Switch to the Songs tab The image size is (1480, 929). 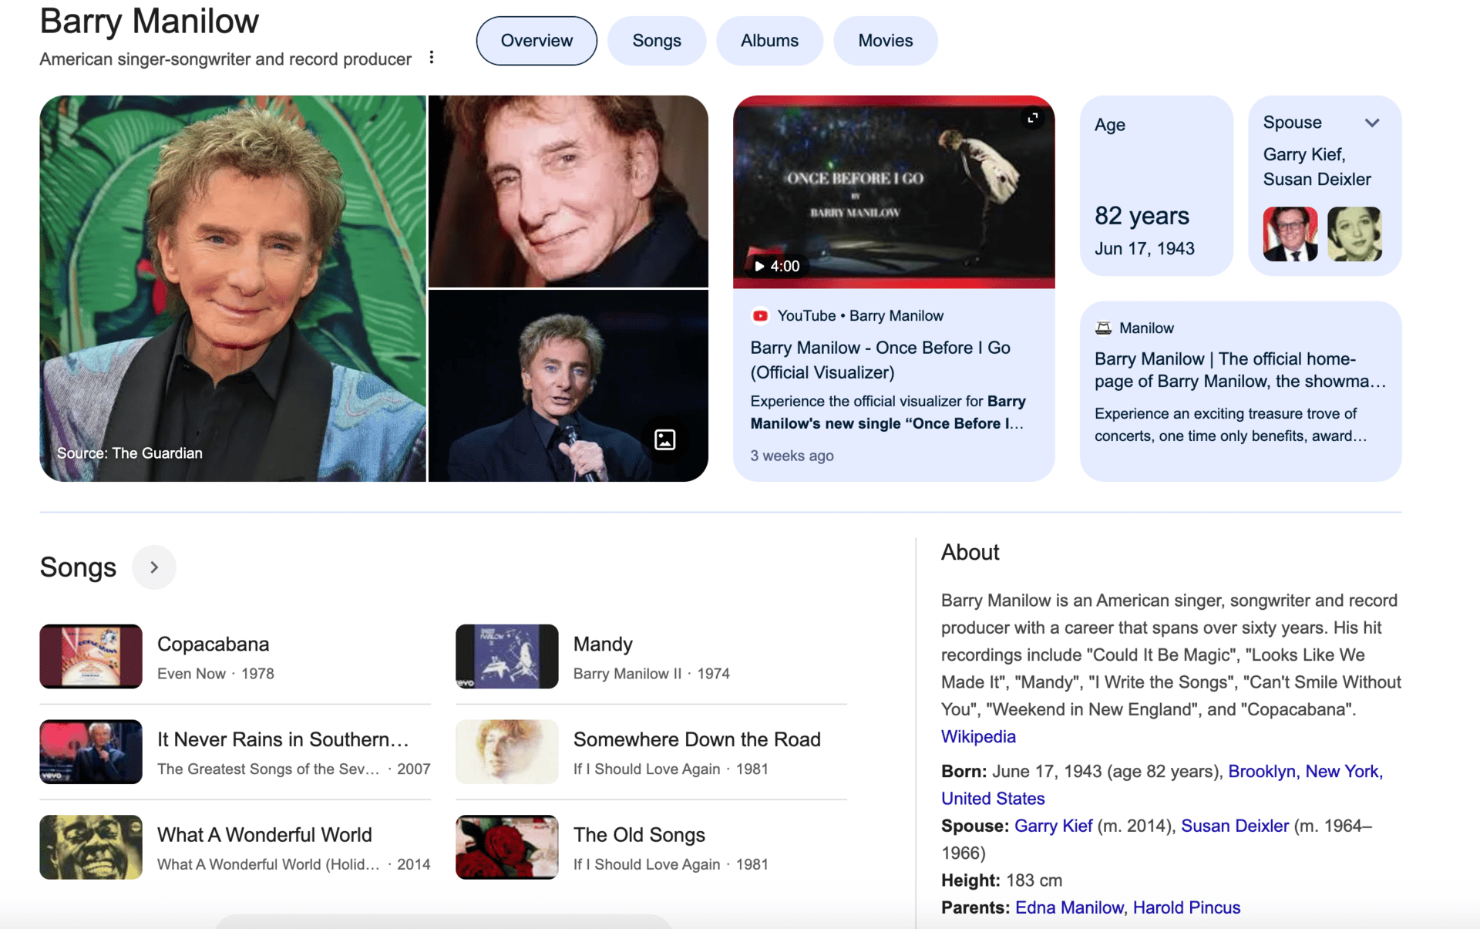656,41
